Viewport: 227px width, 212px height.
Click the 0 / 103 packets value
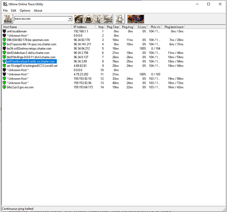pyautogui.click(x=155, y=74)
